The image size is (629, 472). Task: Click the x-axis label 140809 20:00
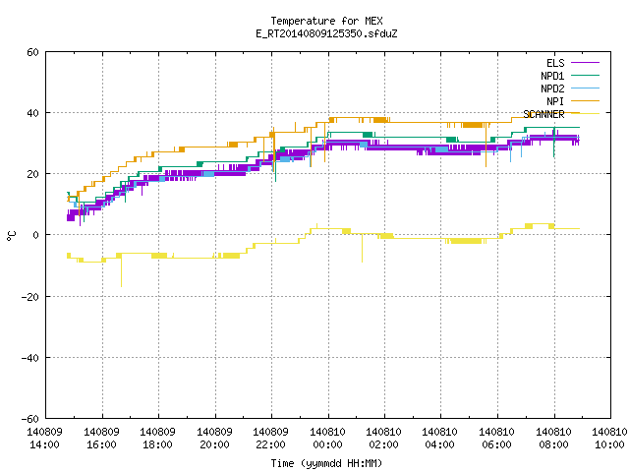(x=214, y=439)
